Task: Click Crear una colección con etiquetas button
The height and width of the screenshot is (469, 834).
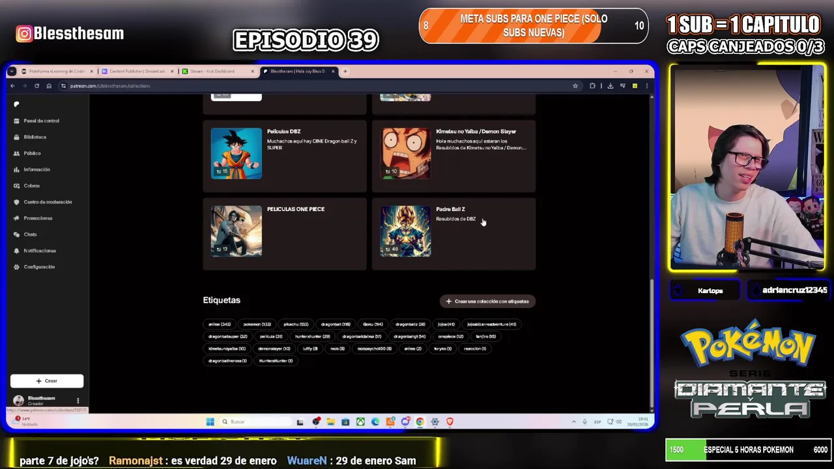Action: [487, 301]
